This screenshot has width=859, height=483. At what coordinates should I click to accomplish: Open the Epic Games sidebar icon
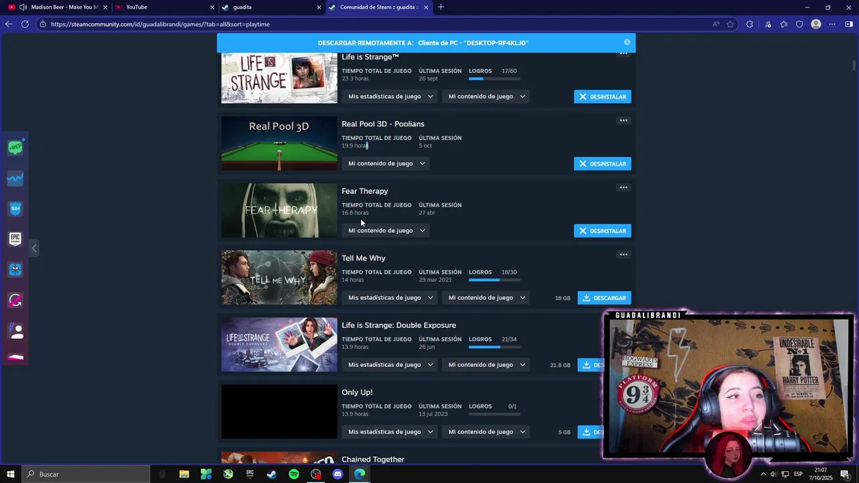click(x=15, y=239)
